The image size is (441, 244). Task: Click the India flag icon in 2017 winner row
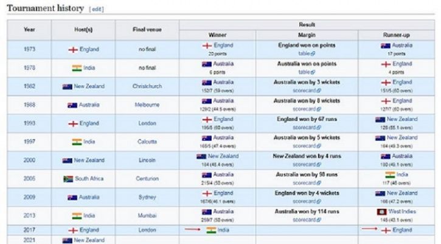211,231
